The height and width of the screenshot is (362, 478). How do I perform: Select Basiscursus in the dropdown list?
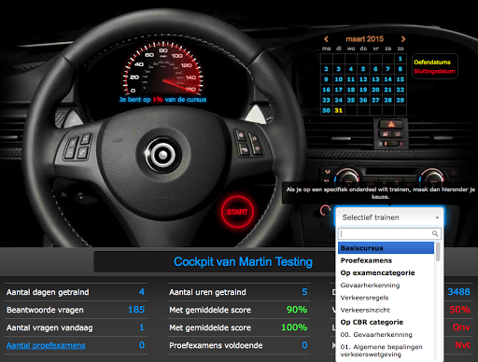coord(386,248)
